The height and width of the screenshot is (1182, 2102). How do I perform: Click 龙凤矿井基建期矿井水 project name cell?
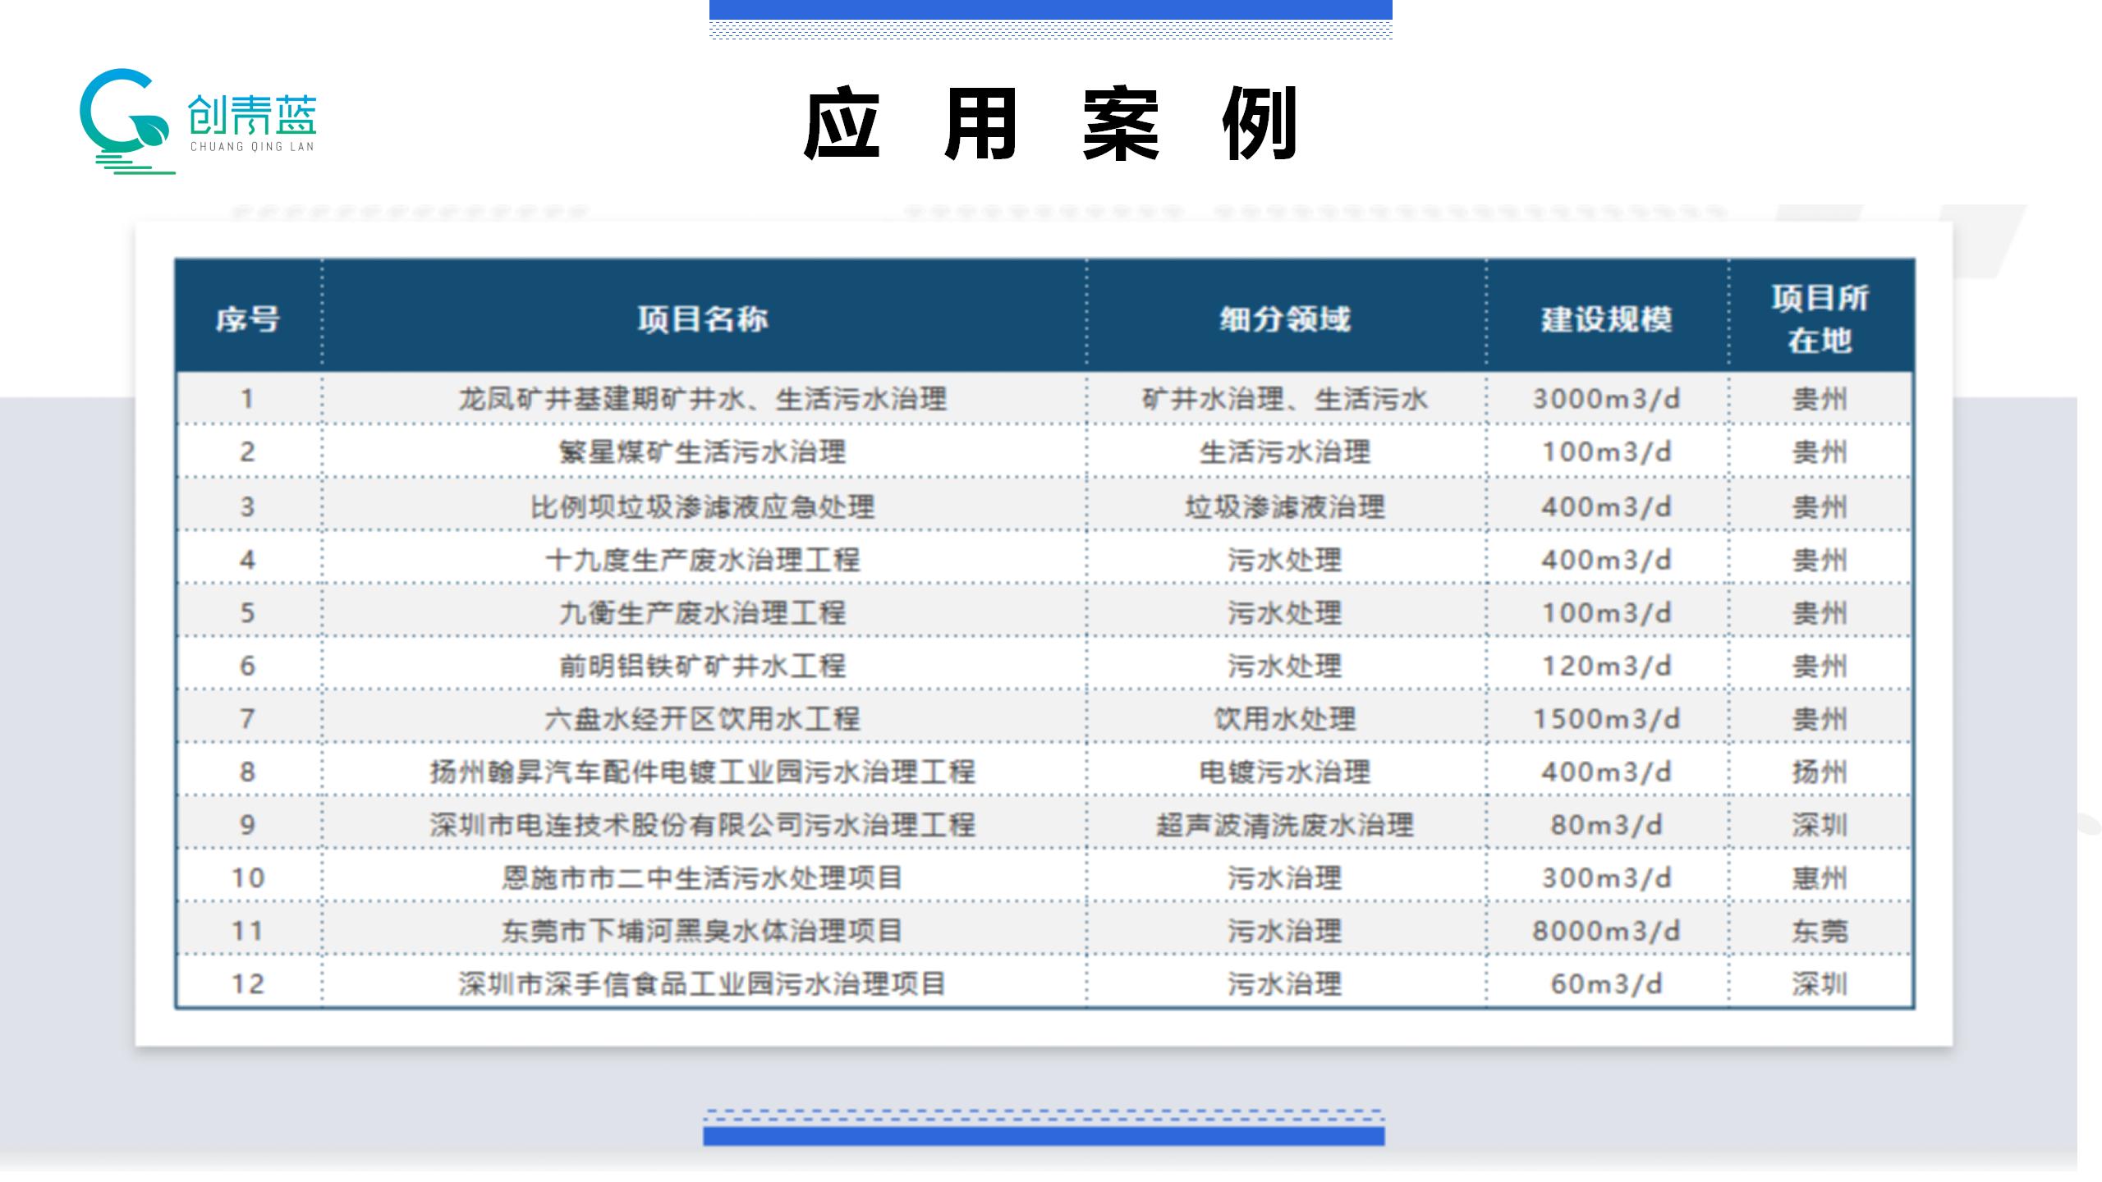(x=703, y=400)
